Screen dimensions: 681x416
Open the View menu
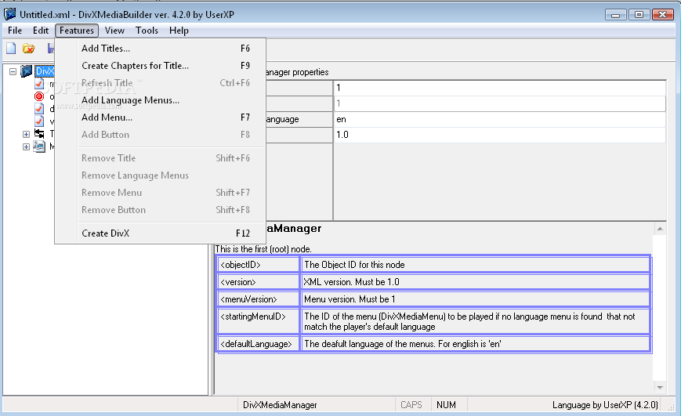pyautogui.click(x=114, y=31)
